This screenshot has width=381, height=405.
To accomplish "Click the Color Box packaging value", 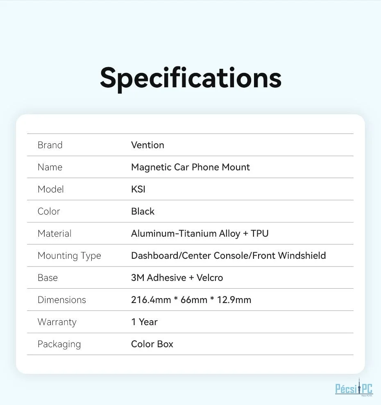I will (152, 344).
